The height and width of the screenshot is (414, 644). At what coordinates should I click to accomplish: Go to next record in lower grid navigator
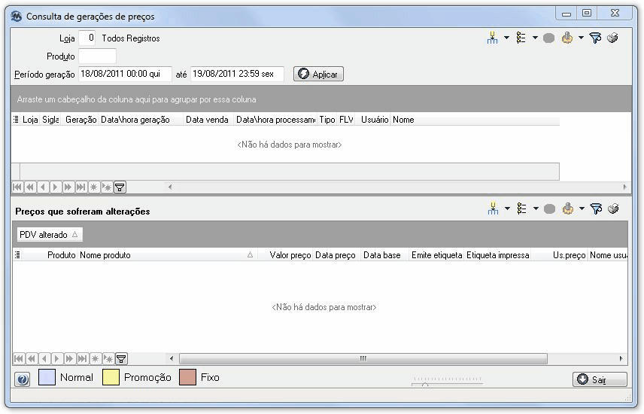click(x=57, y=358)
